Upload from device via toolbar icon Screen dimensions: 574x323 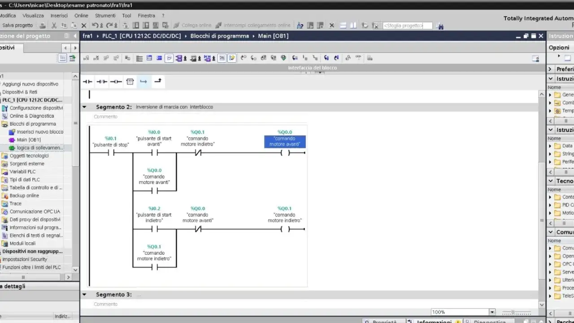click(146, 26)
